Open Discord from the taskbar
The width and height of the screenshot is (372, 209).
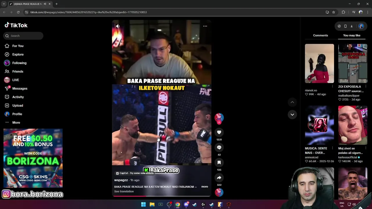pyautogui.click(x=186, y=204)
